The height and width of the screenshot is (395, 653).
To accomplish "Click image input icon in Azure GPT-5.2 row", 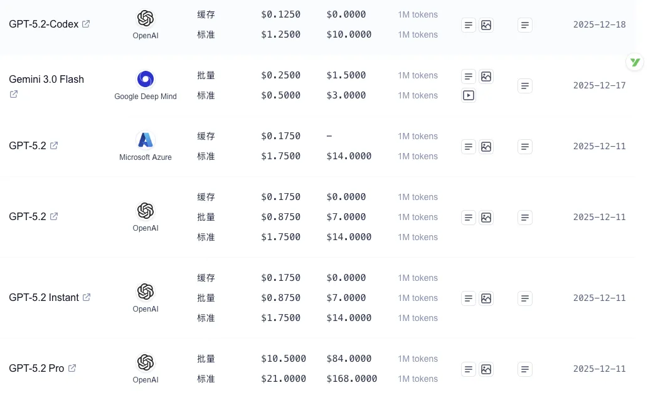I will pos(486,147).
